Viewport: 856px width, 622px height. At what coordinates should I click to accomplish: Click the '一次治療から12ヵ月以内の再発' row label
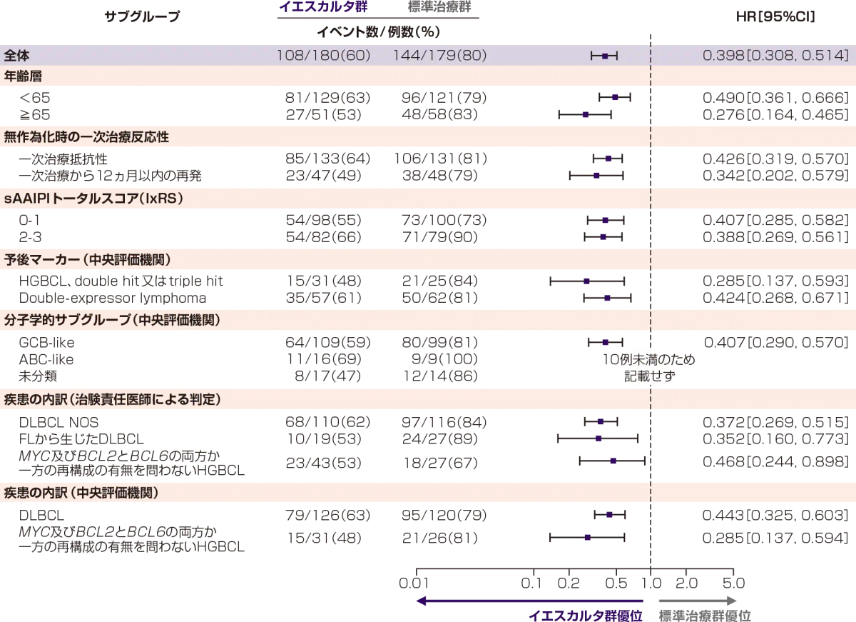[x=111, y=176]
